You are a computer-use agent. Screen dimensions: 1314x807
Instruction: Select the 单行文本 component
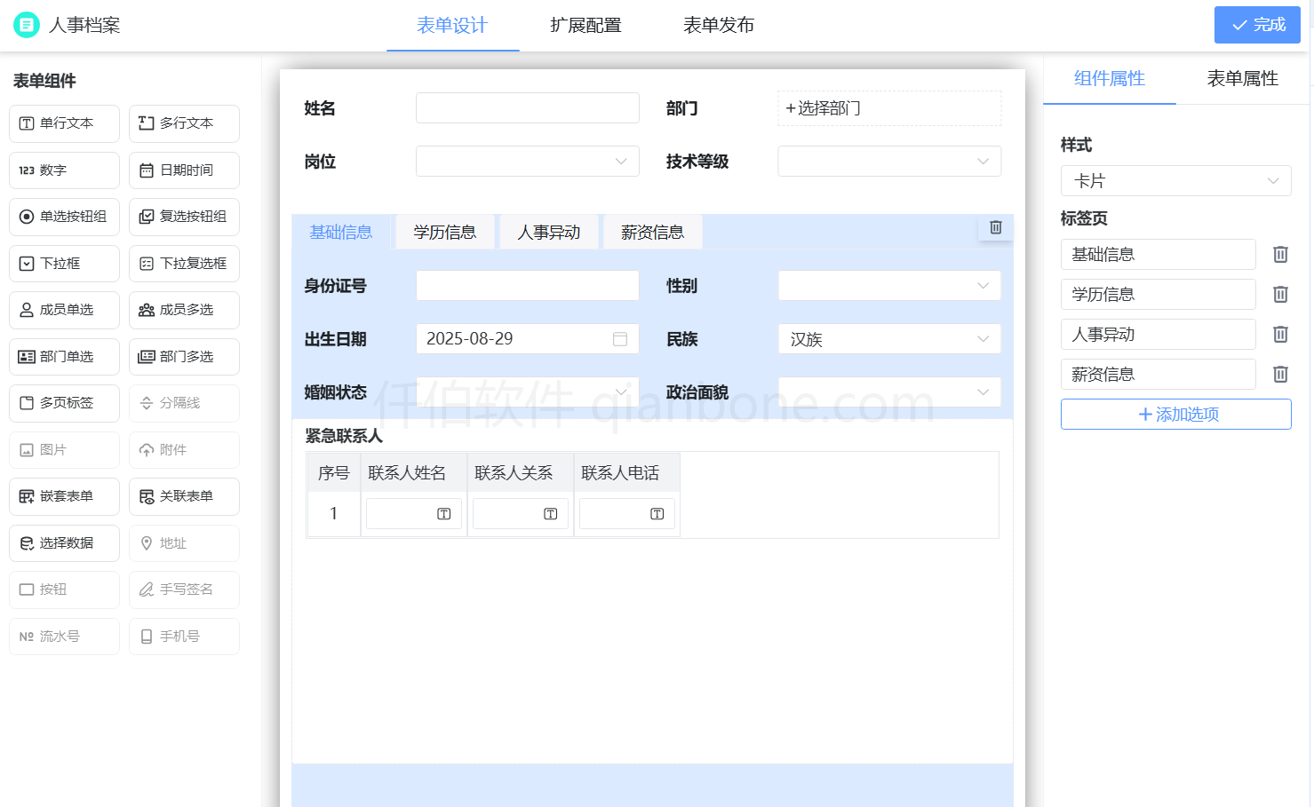pos(64,123)
